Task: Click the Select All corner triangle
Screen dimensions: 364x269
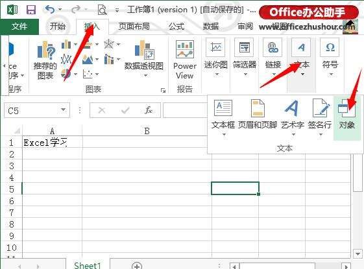Action: pyautogui.click(x=17, y=131)
